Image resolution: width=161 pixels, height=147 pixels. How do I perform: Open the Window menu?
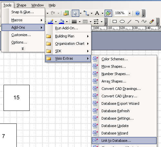point(37,5)
